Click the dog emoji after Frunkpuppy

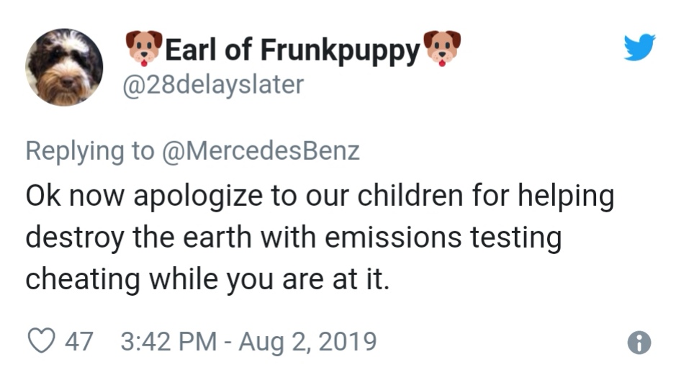442,48
